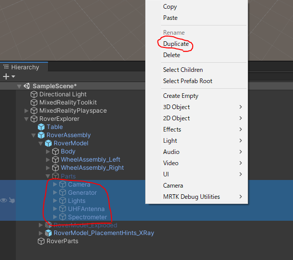Collapse the Parts foldout arrow
This screenshot has width=293, height=260.
(x=48, y=176)
